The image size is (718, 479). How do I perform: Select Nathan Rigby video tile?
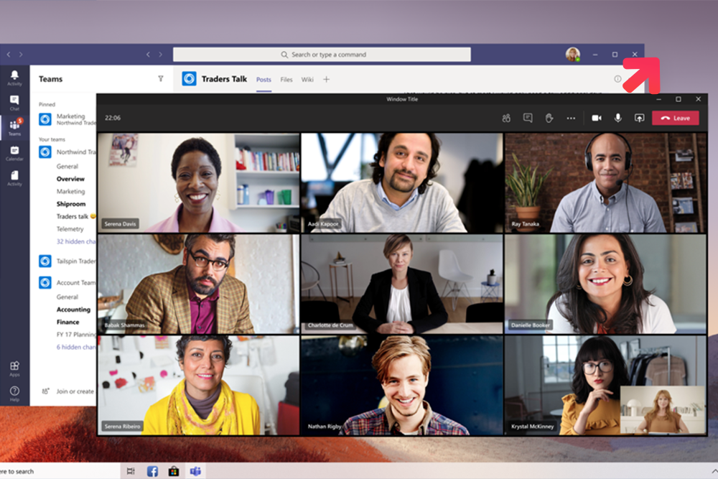point(401,385)
